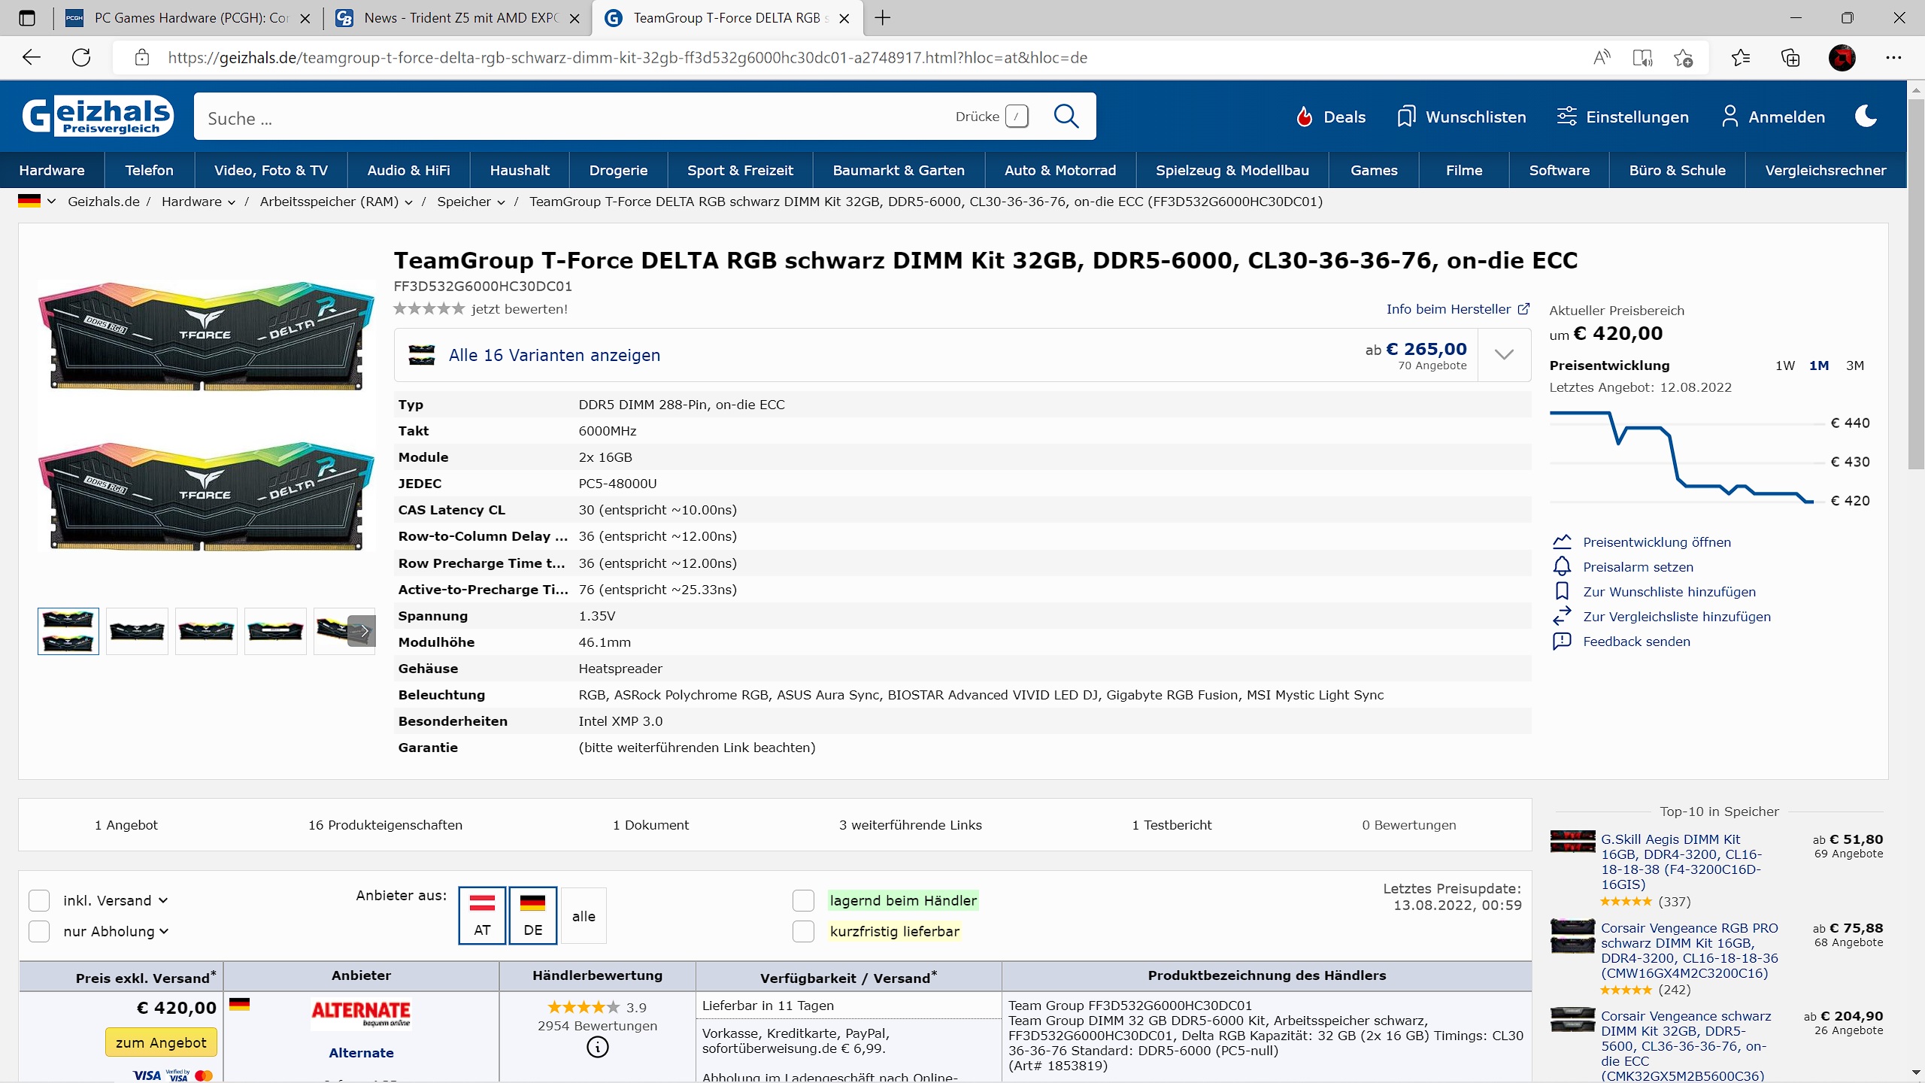
Task: Open Händlerbewertung info circle icon
Action: point(597,1047)
